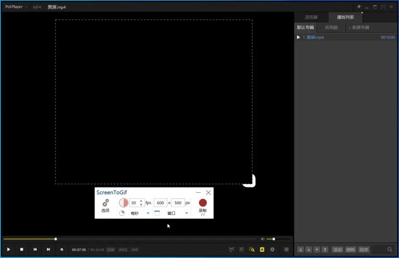This screenshot has height=258, width=399.
Task: Select the 默认专辑 album tab
Action: point(305,27)
